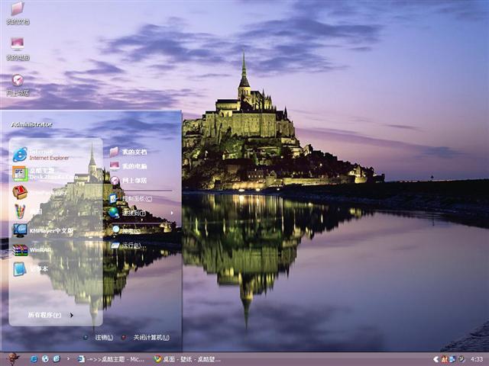The image size is (489, 366).
Task: Expand hidden quick launch items chevron
Action: click(68, 359)
